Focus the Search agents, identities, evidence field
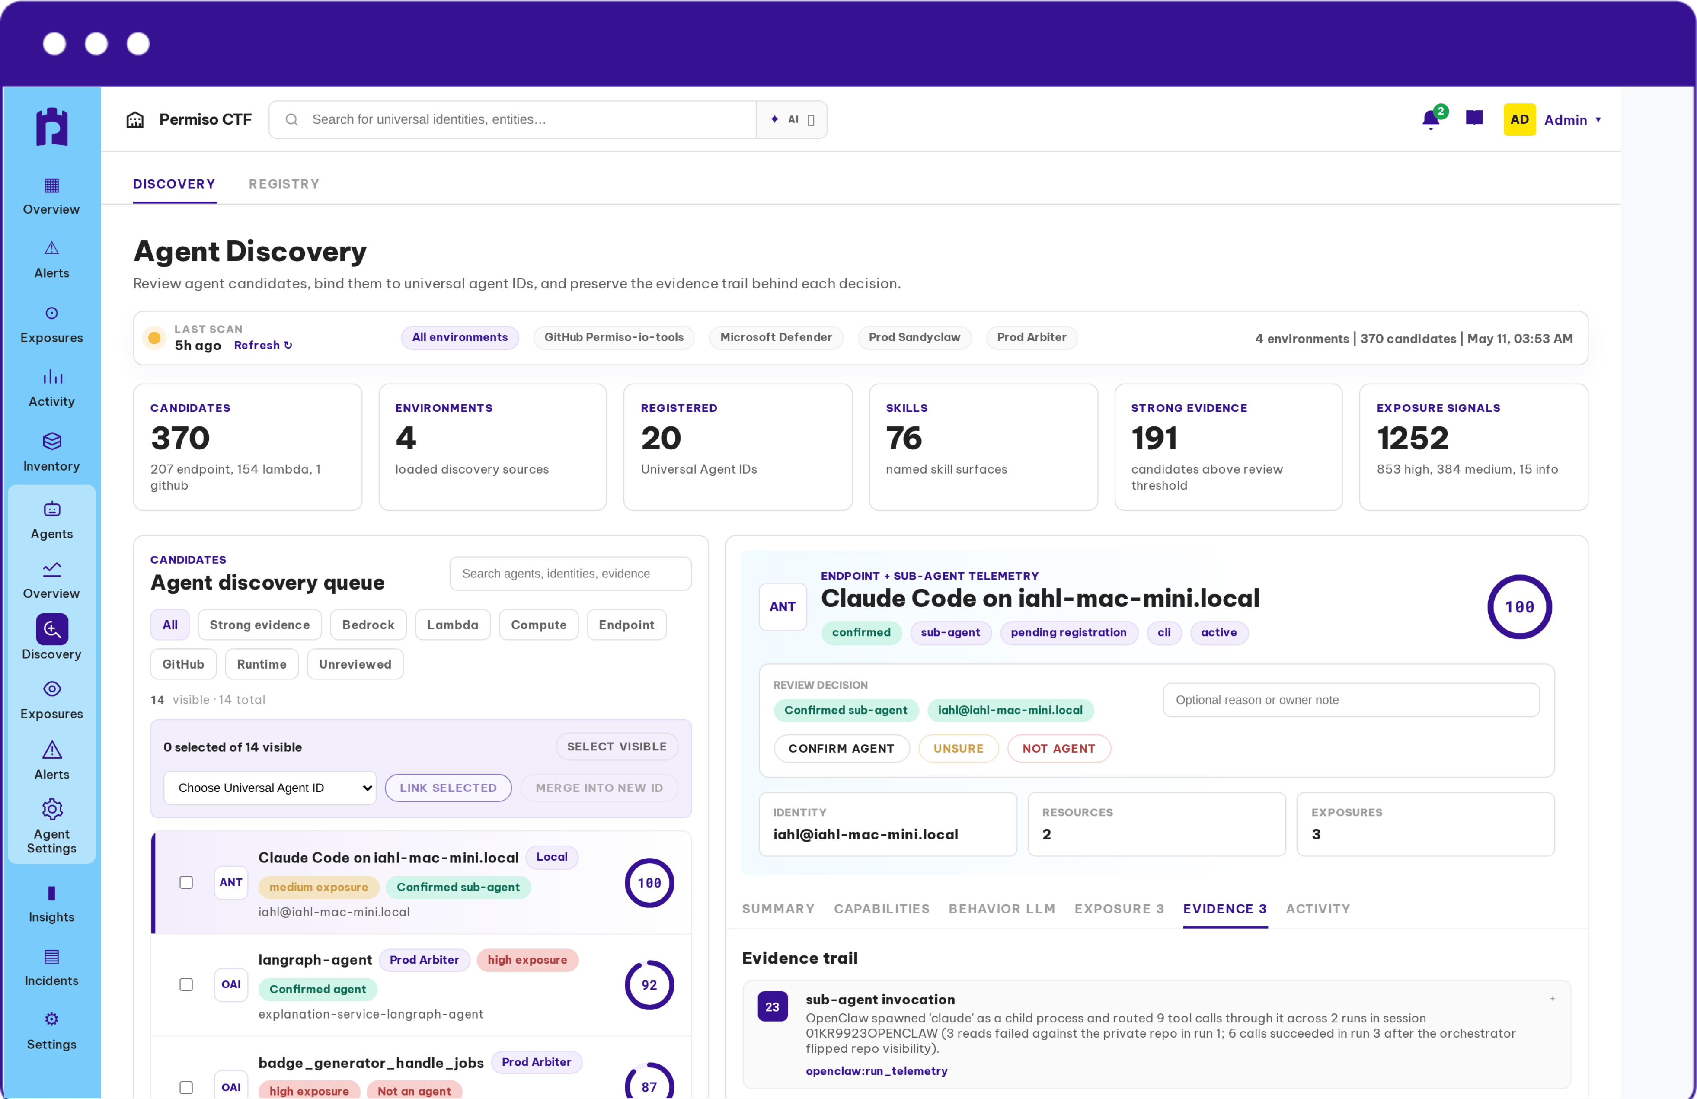The image size is (1697, 1099). pos(570,574)
